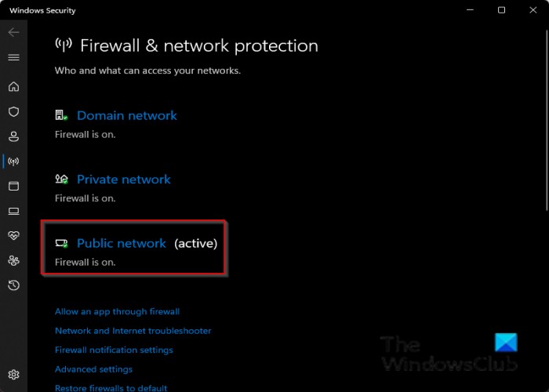Go to Home in sidebar

coord(13,87)
